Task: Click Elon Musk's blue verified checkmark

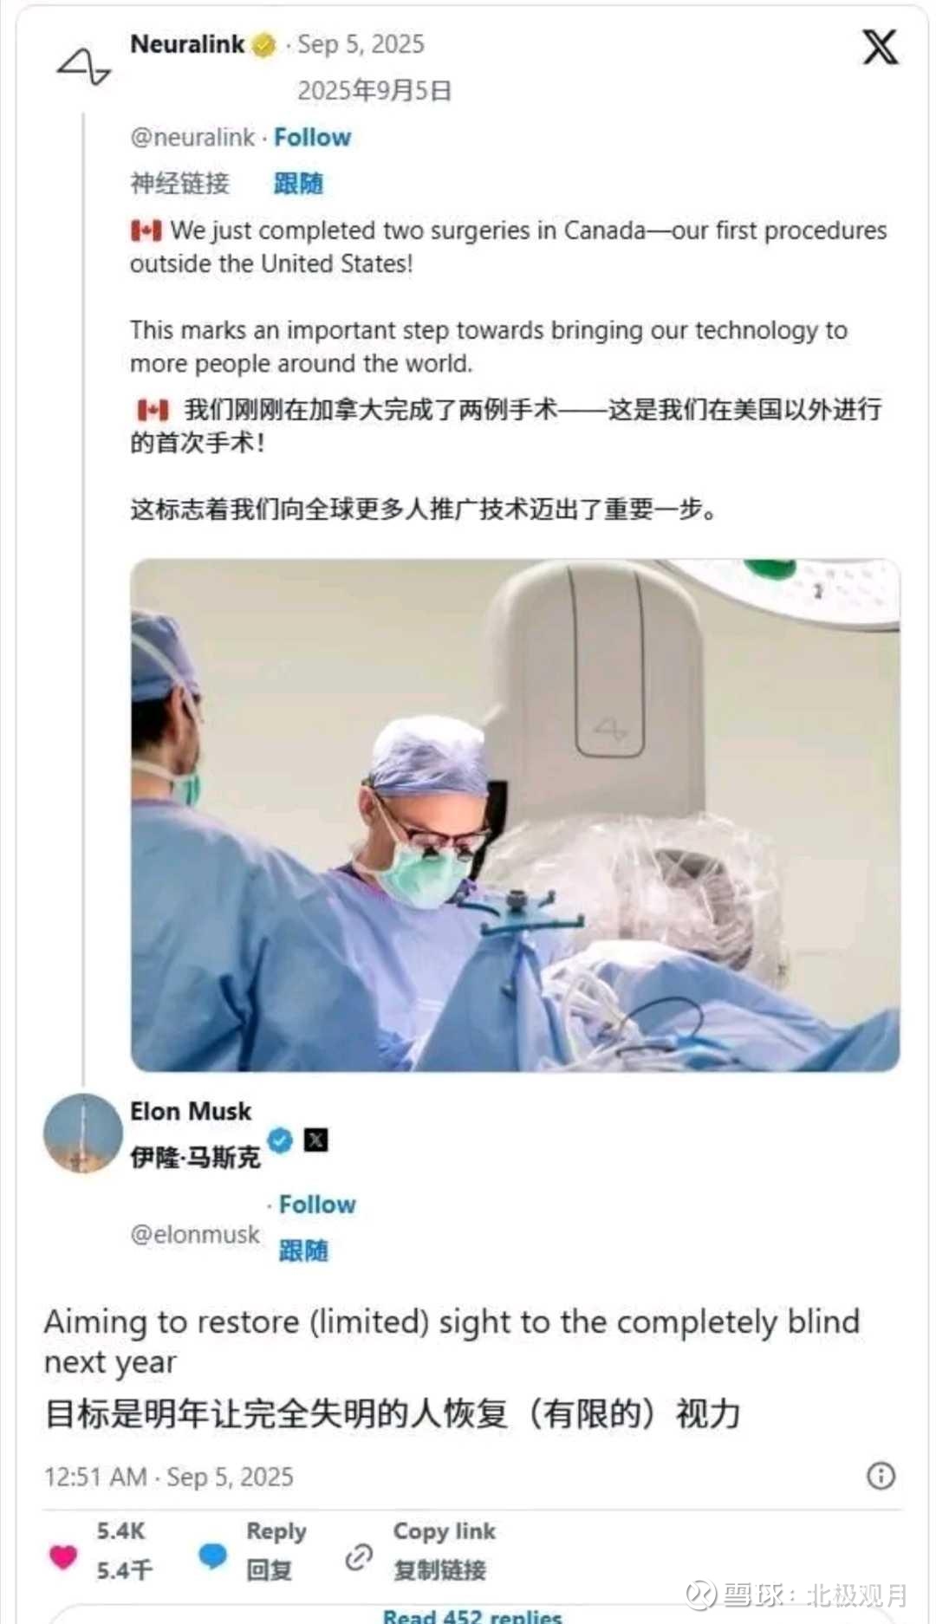Action: click(x=280, y=1140)
